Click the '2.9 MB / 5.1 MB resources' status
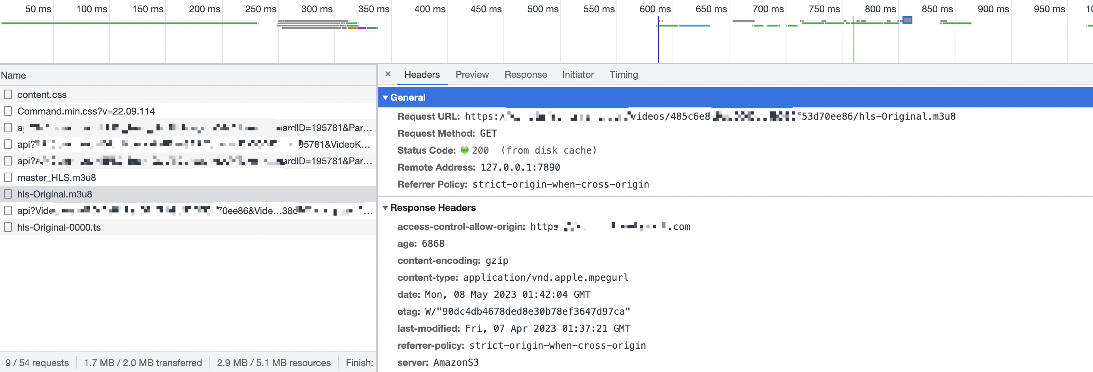 coord(274,363)
